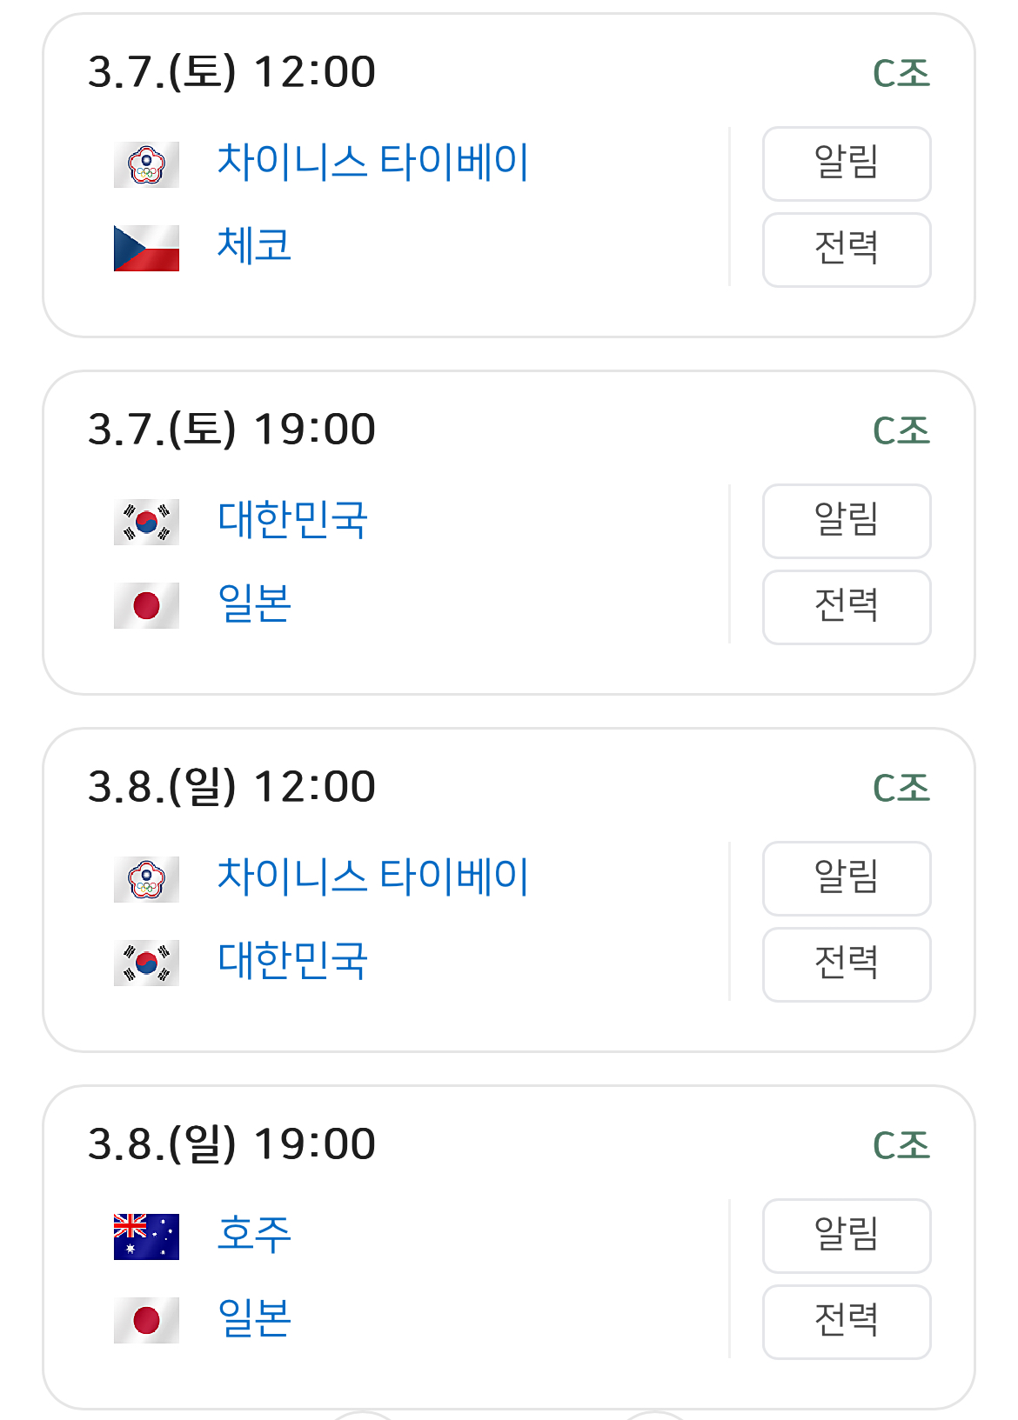The width and height of the screenshot is (1018, 1420).
Task: Click the Czech flag icon
Action: (x=146, y=248)
